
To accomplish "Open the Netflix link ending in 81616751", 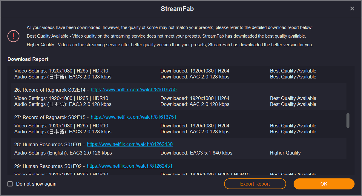I will 134,117.
